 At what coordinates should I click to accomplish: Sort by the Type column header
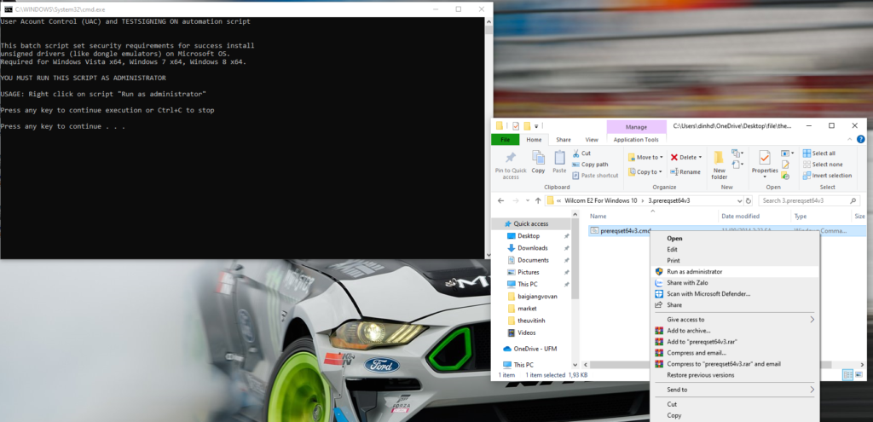coord(800,216)
